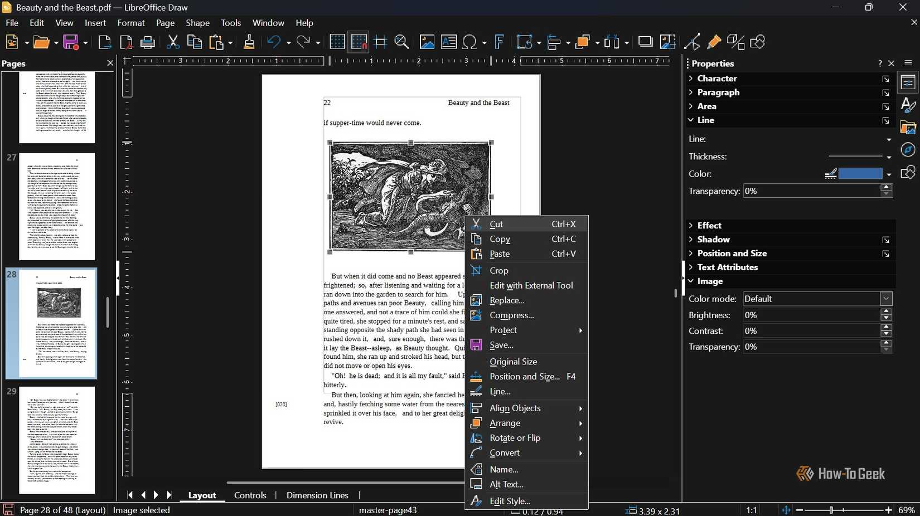Screen dimensions: 920x516
Task: Open the Line style dropdown arrow
Action: 889,139
